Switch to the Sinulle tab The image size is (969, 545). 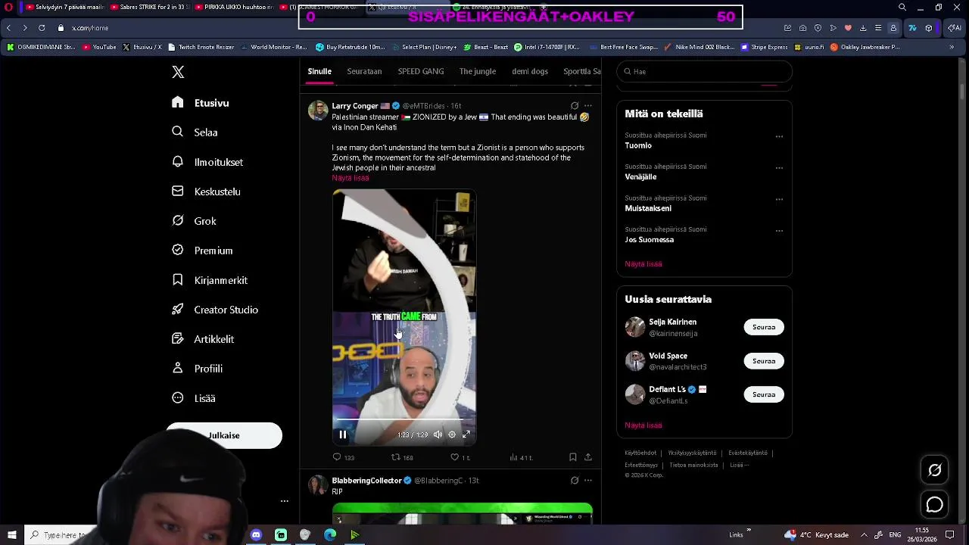[319, 71]
